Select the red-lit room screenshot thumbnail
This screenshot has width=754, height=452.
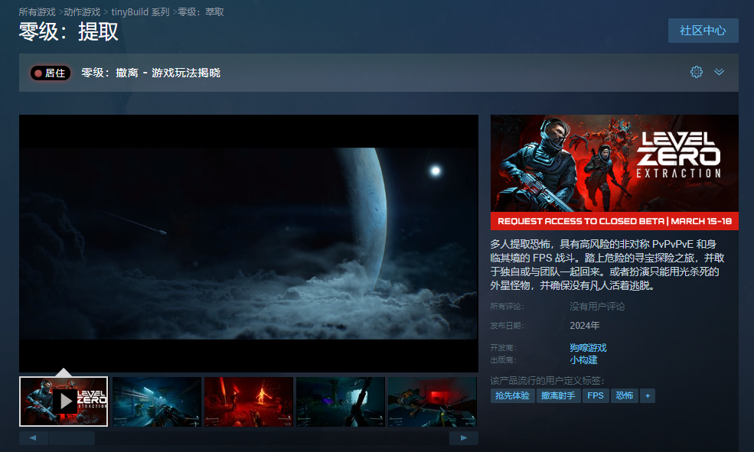[432, 402]
